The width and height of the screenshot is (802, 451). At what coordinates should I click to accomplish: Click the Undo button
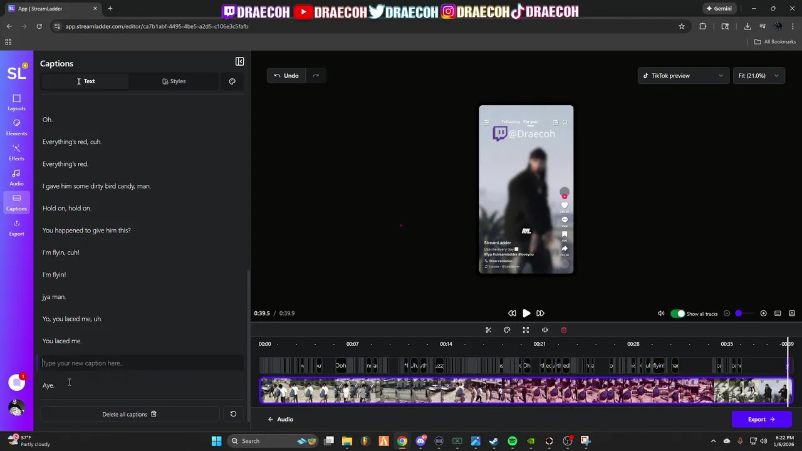287,76
